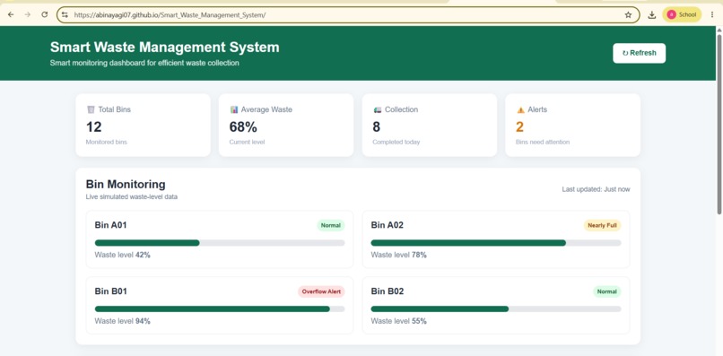
Task: Click the Bin B01 title
Action: point(110,291)
